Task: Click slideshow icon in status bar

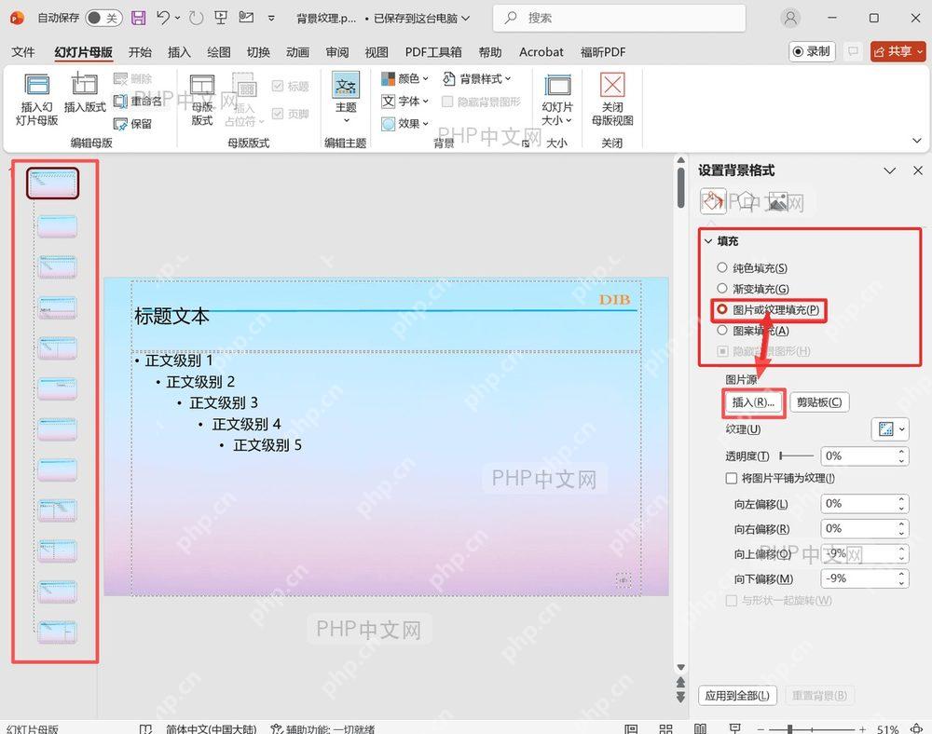Action: (734, 728)
